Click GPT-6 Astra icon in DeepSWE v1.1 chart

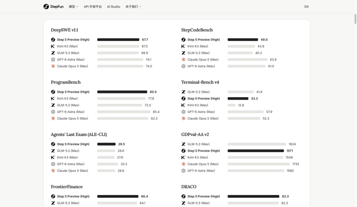pos(53,59)
